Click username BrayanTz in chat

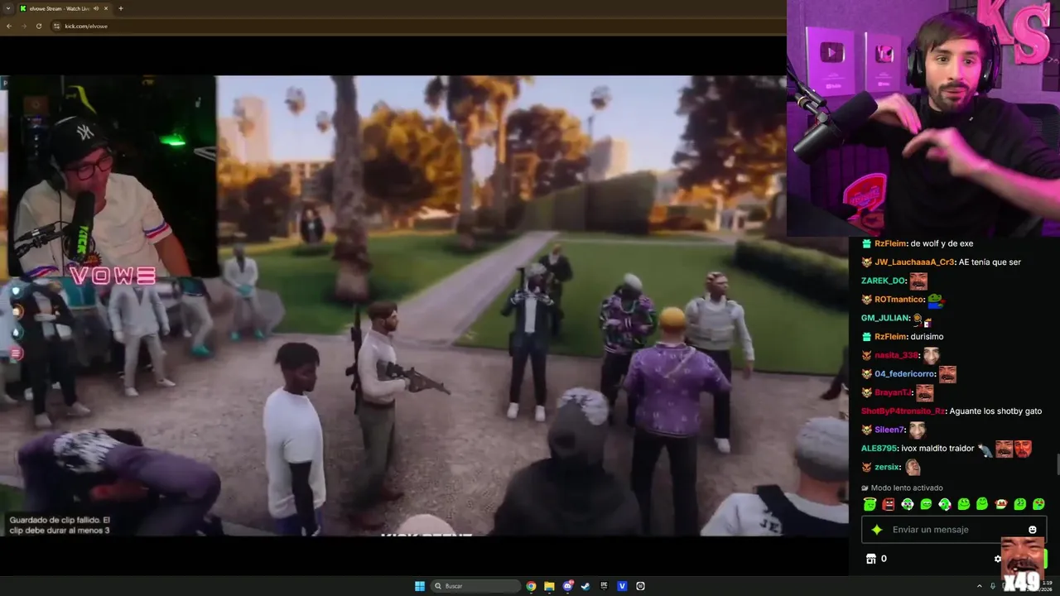(893, 392)
